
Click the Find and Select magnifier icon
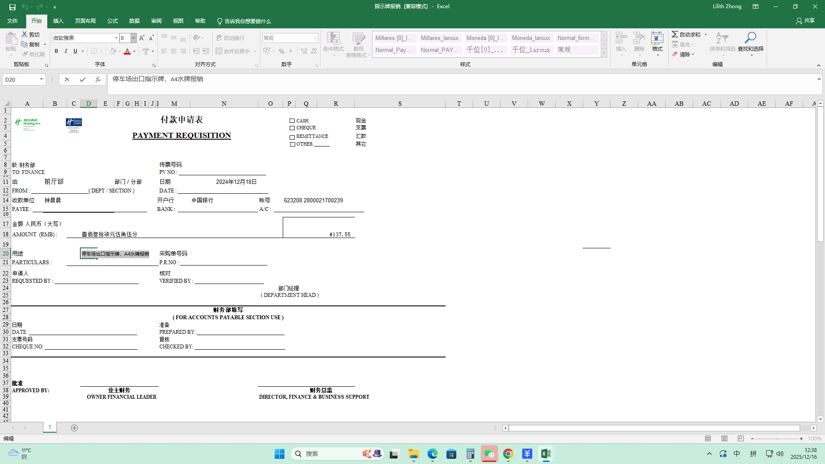pos(750,38)
